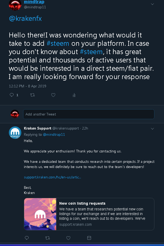The width and height of the screenshot is (164, 246).
Task: Open mindtrap profile name link
Action: click(x=34, y=2)
